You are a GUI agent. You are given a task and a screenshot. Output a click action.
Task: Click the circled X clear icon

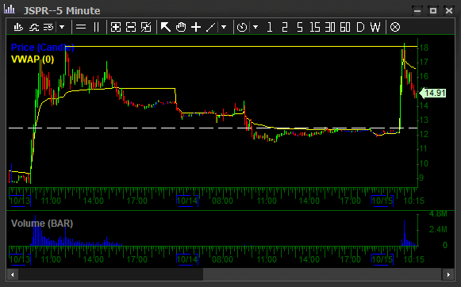coord(395,27)
